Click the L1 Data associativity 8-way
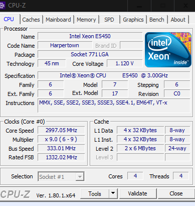The width and height of the screenshot is (195, 206). click(x=177, y=130)
